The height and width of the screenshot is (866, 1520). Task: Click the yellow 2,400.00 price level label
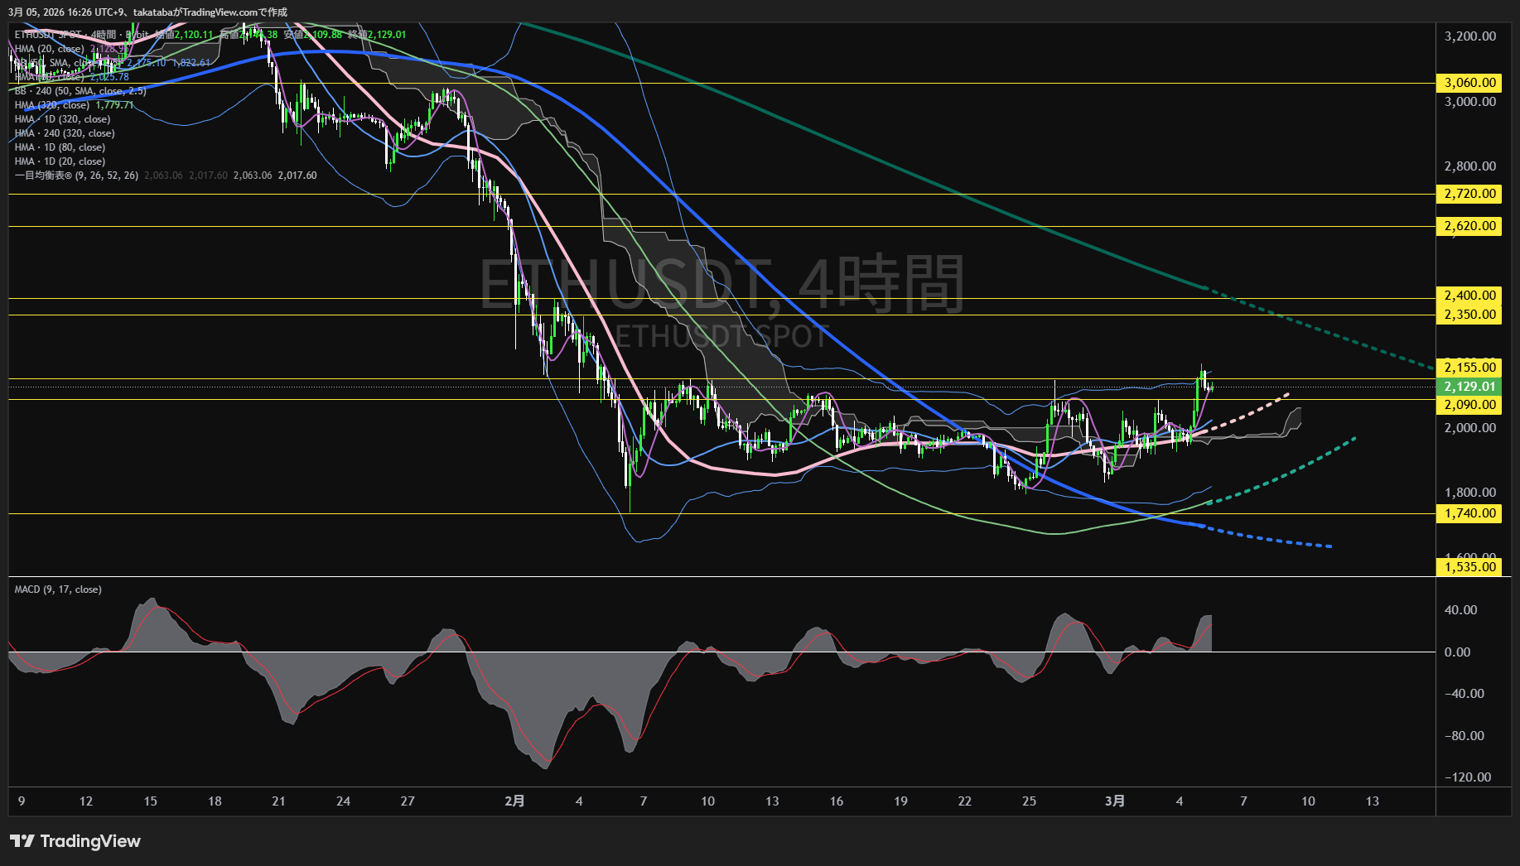1469,296
